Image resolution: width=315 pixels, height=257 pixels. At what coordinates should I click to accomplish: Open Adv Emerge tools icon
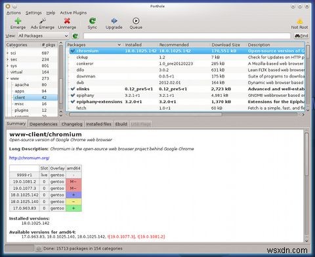click(x=43, y=21)
